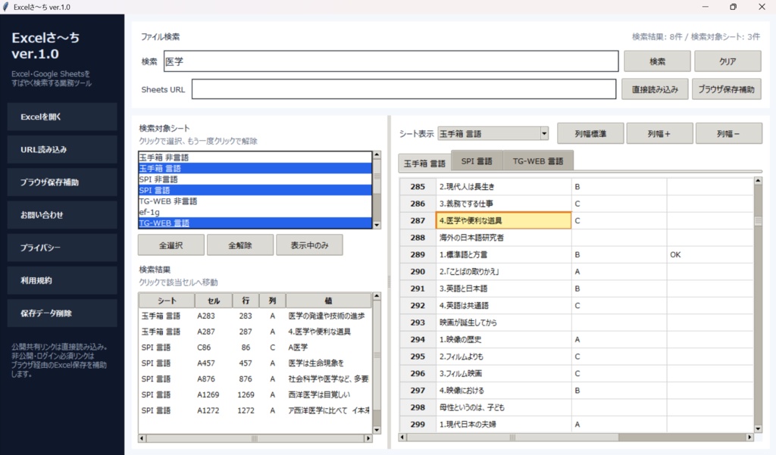
Task: Click the 表示中のみ button
Action: pos(309,245)
